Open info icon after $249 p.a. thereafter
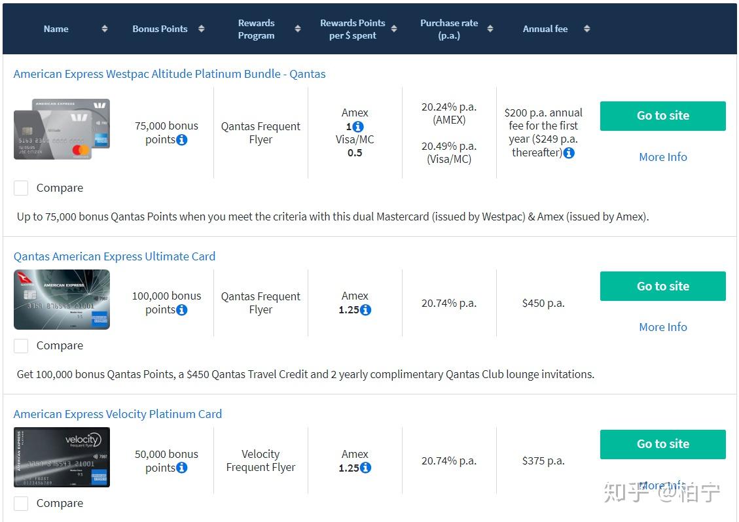The width and height of the screenshot is (739, 522). 569,153
